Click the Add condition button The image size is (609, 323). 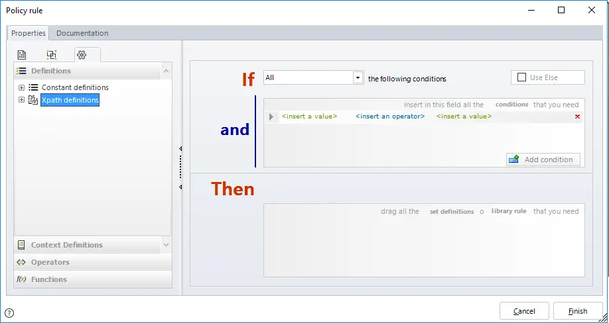point(543,160)
